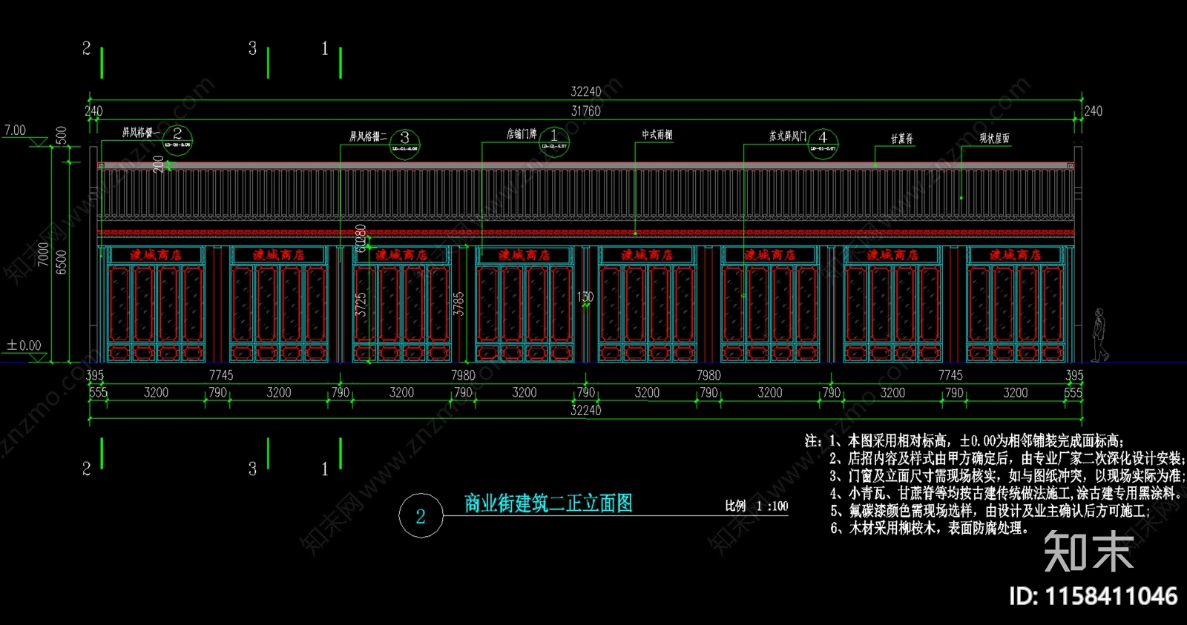Select the 苏式屏风门 callout label
The width and height of the screenshot is (1187, 625).
[787, 136]
